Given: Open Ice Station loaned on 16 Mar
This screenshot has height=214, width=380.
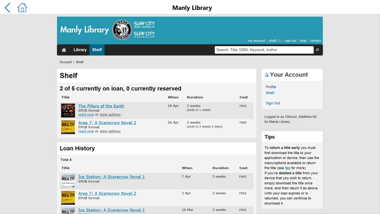Looking at the screenshot, I should coord(111,210).
